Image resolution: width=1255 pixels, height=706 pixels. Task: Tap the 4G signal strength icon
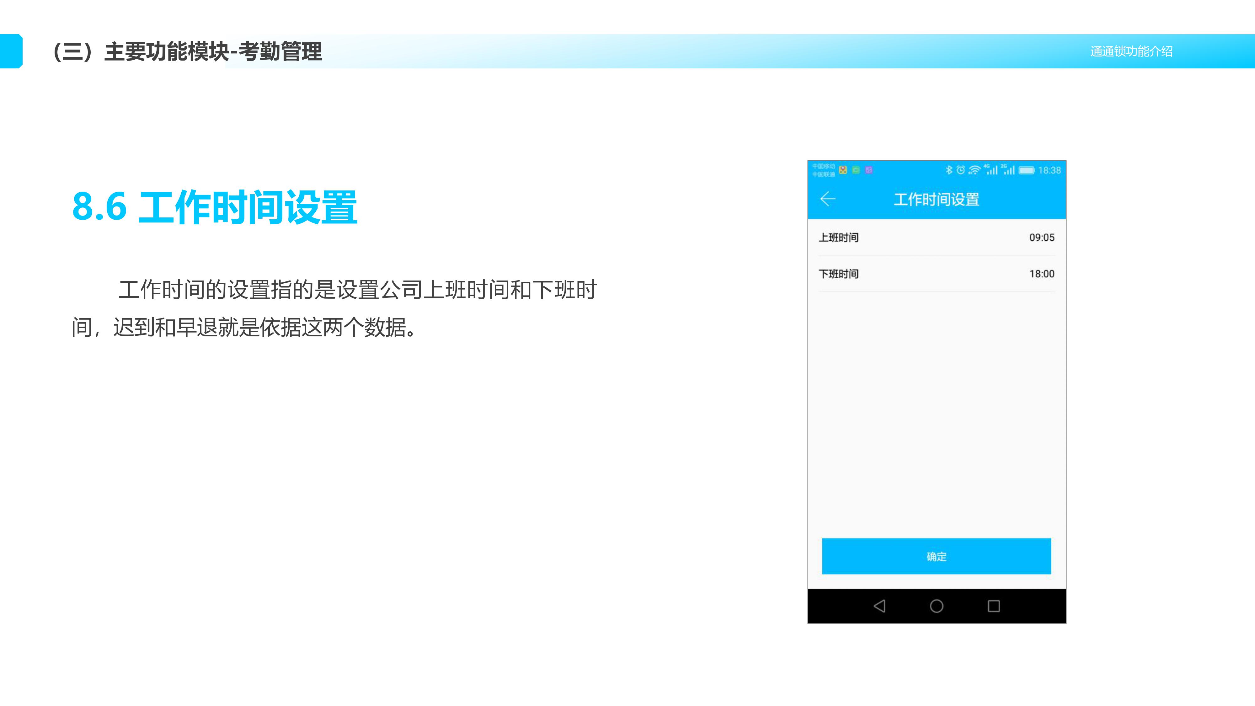click(x=991, y=169)
